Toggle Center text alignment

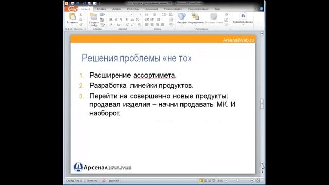[x=152, y=25]
